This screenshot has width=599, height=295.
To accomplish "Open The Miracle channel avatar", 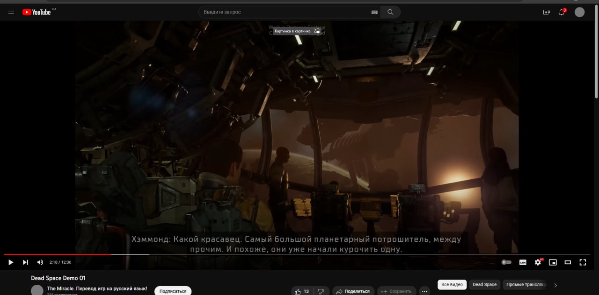I will pyautogui.click(x=37, y=290).
